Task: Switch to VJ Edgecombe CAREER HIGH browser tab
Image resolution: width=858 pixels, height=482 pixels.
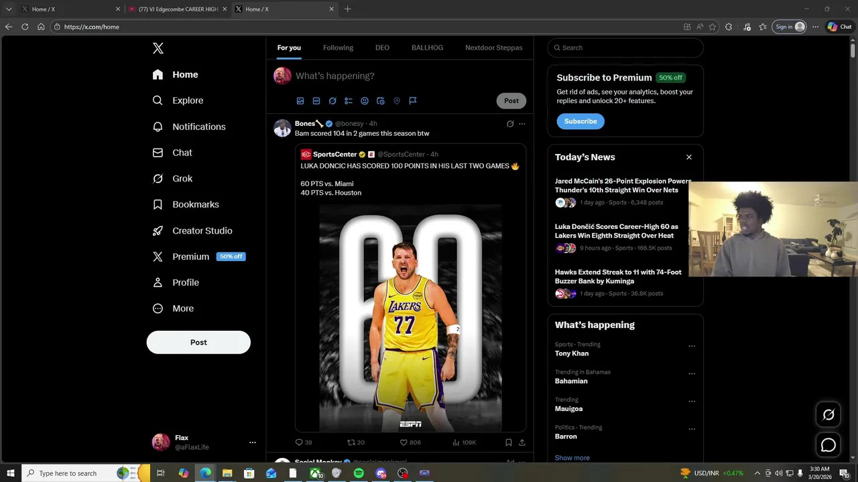Action: point(177,9)
